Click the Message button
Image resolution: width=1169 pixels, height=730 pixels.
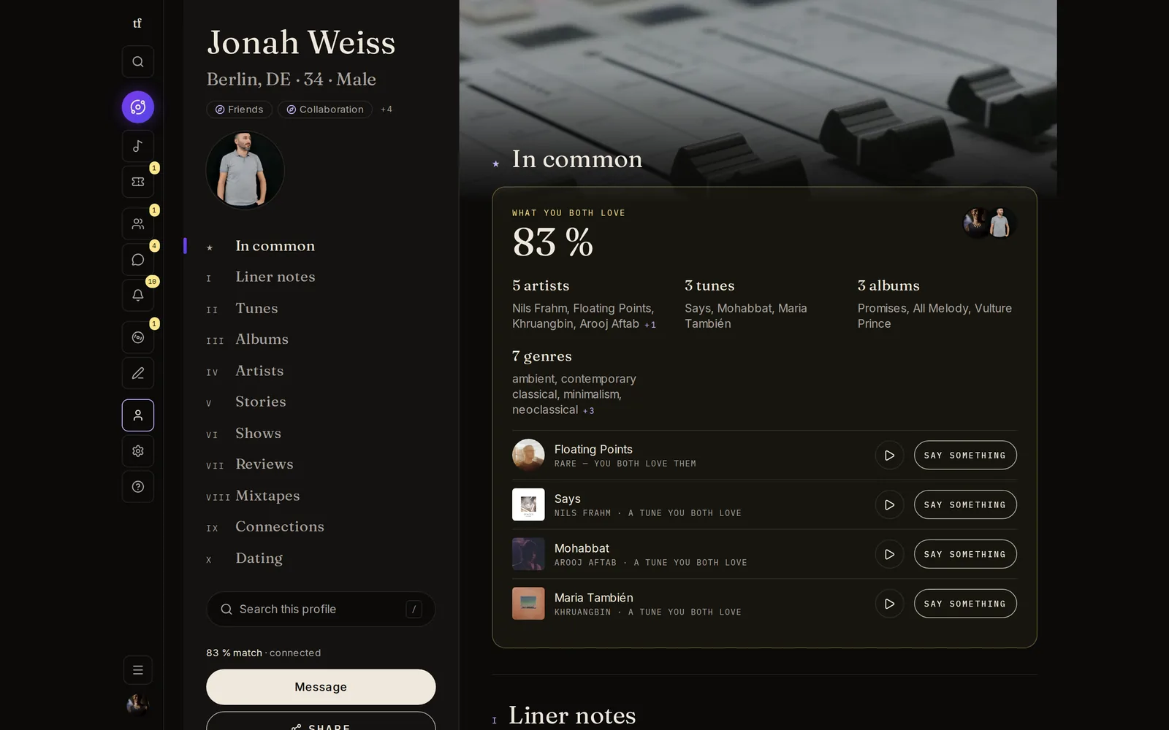point(321,687)
